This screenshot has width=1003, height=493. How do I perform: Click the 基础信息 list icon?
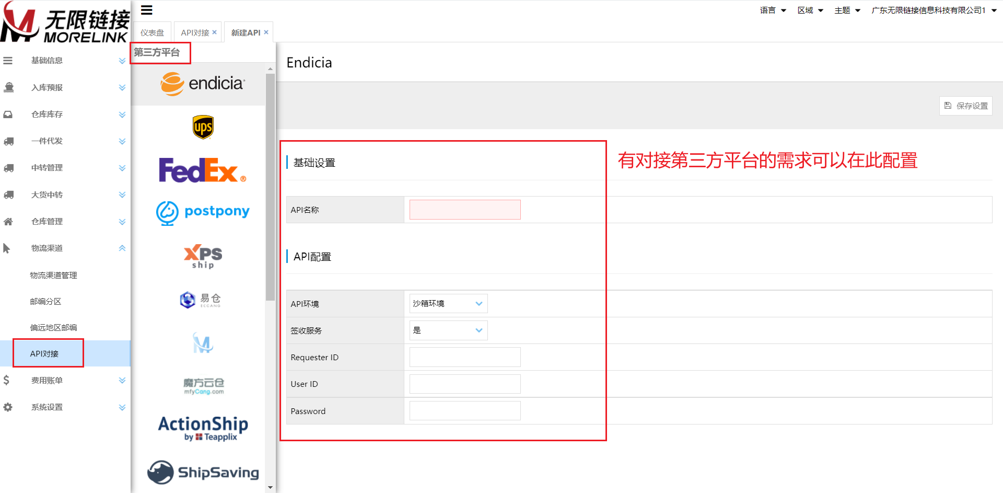click(x=8, y=61)
